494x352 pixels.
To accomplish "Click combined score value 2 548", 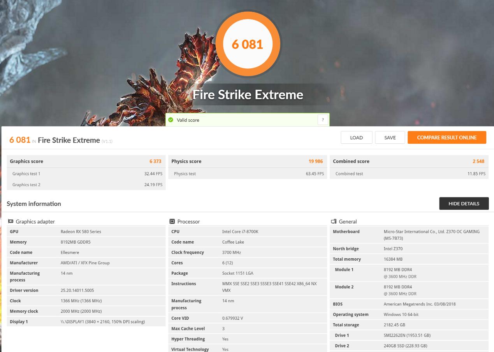I will point(478,161).
